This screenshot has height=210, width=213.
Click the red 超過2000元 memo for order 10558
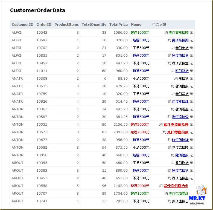[140, 186]
